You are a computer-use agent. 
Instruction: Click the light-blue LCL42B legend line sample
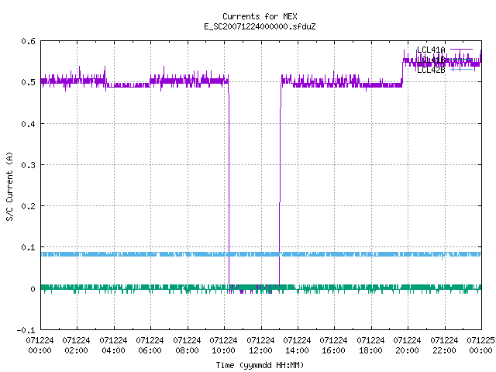tap(462, 70)
